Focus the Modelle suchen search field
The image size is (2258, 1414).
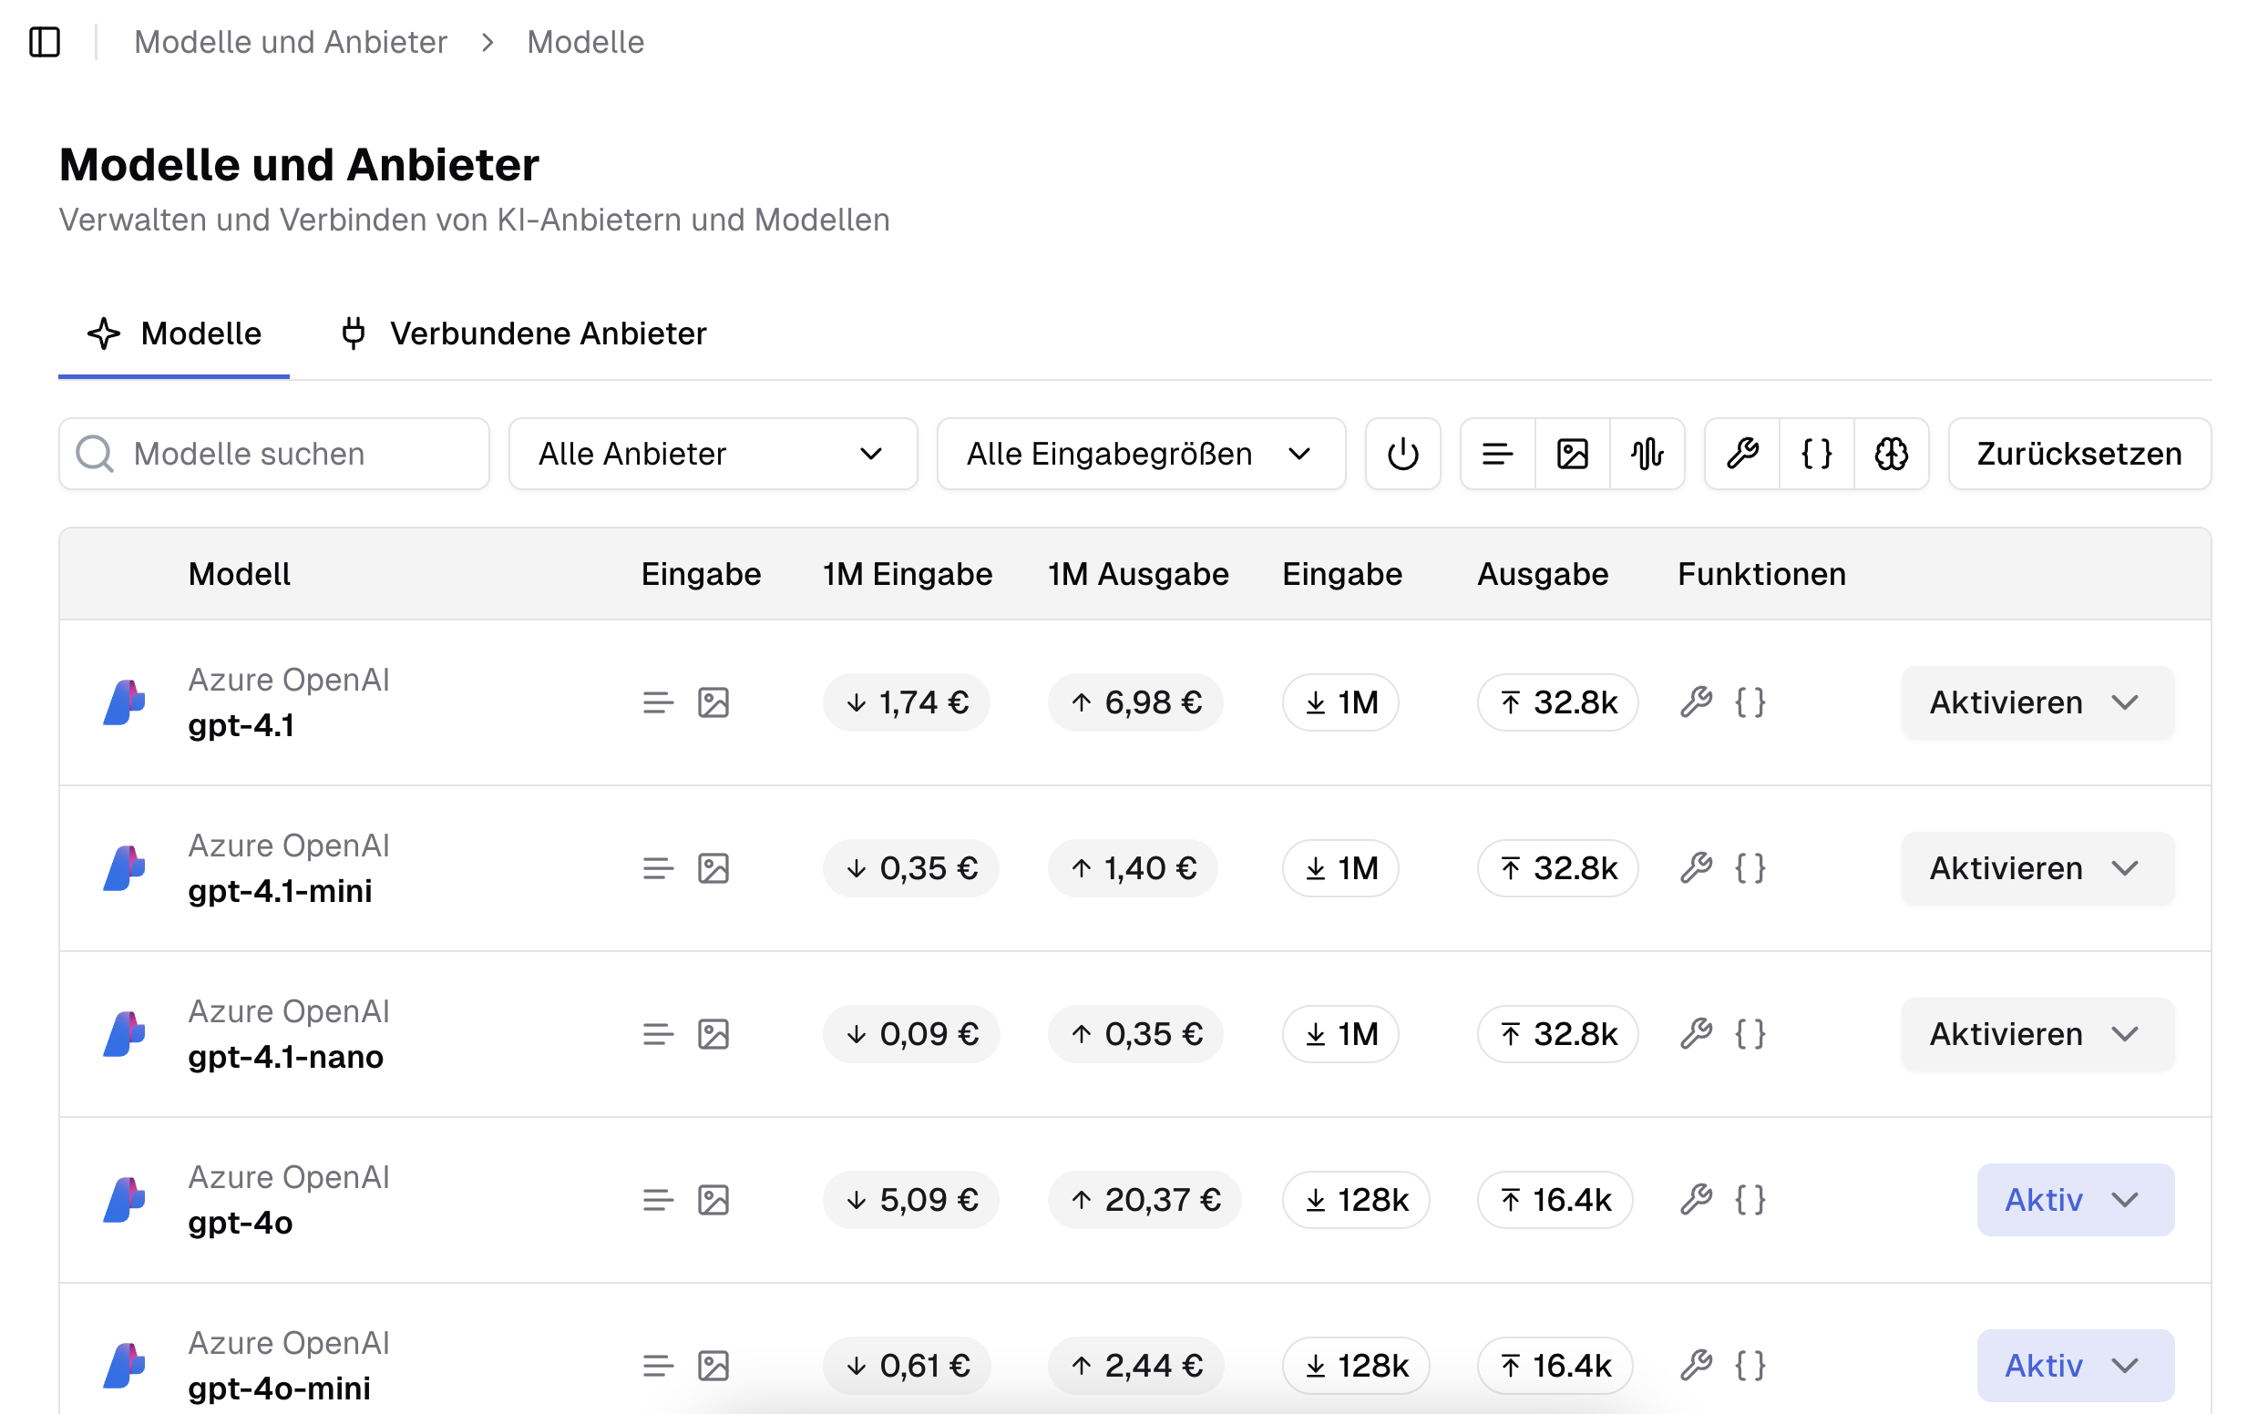pos(290,455)
